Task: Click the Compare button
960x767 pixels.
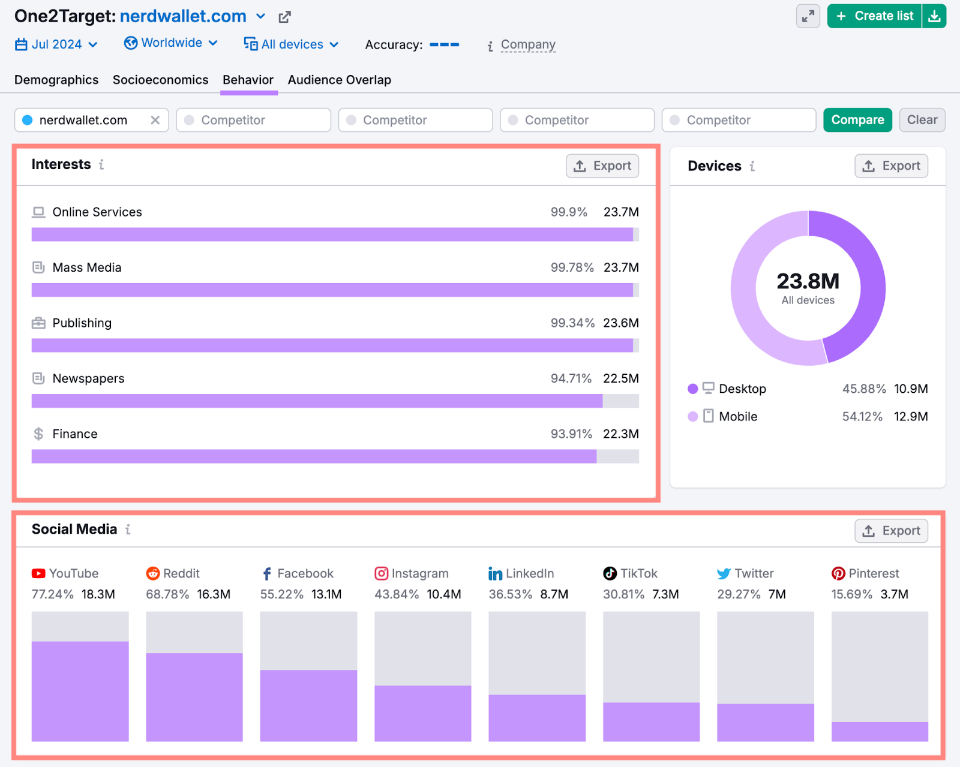Action: click(857, 119)
